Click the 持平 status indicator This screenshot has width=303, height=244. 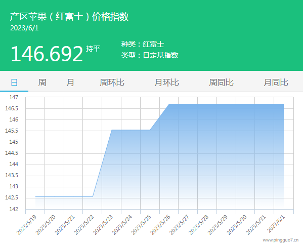[93, 49]
